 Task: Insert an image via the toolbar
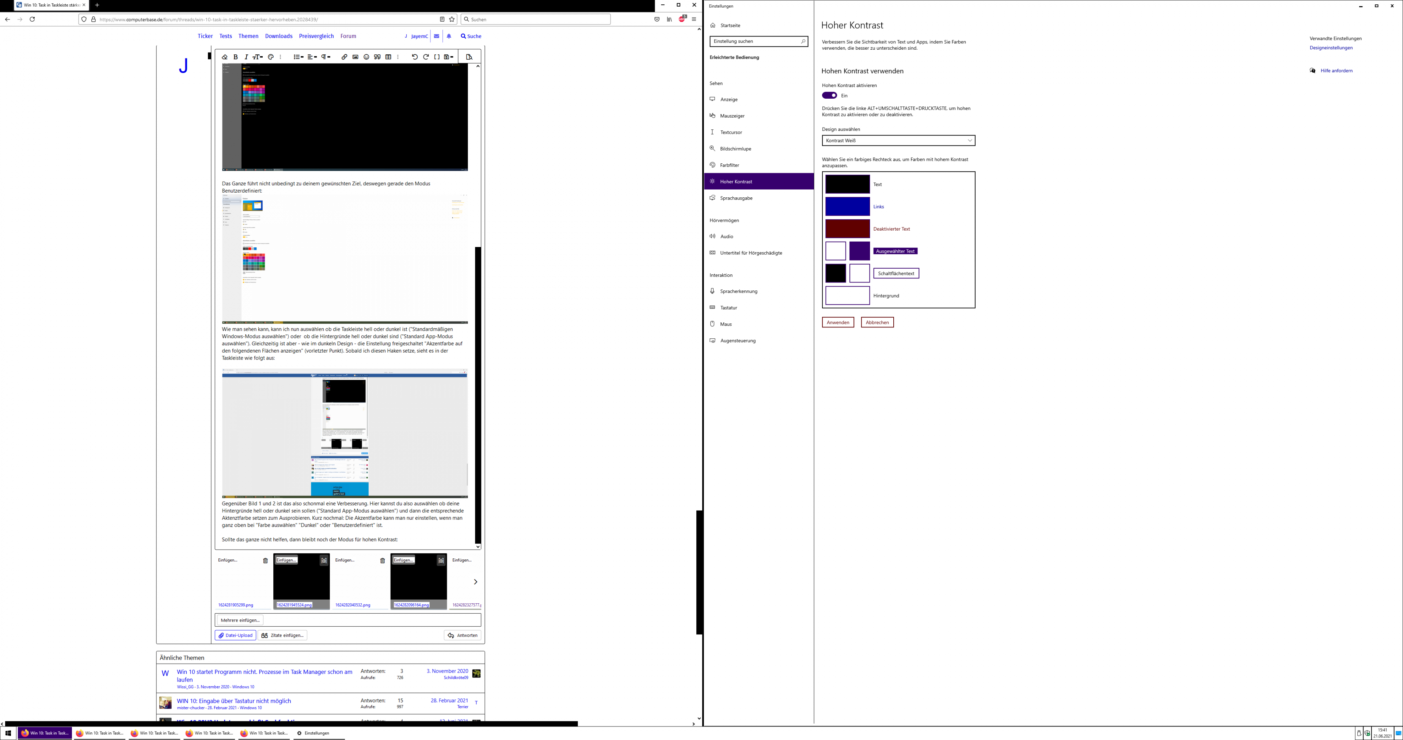(355, 57)
